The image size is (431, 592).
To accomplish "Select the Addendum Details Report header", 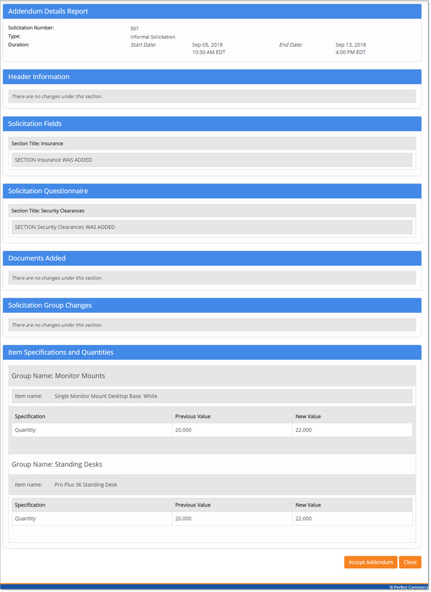I will [212, 12].
